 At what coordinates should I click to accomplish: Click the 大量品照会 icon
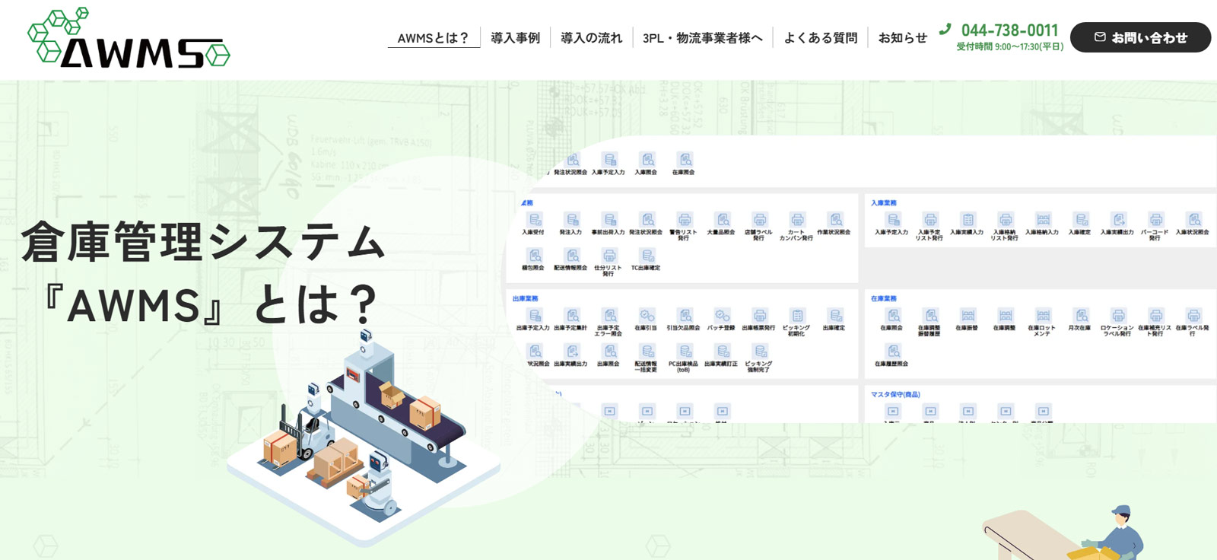coord(723,219)
